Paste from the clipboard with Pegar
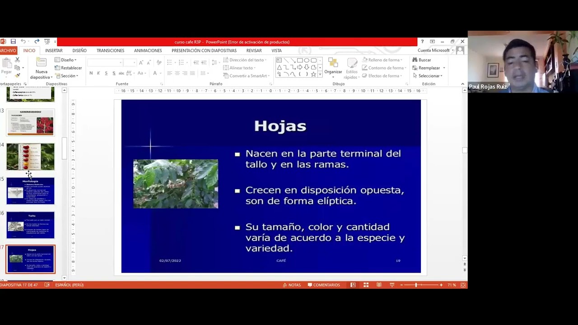The width and height of the screenshot is (578, 325). pyautogui.click(x=6, y=66)
